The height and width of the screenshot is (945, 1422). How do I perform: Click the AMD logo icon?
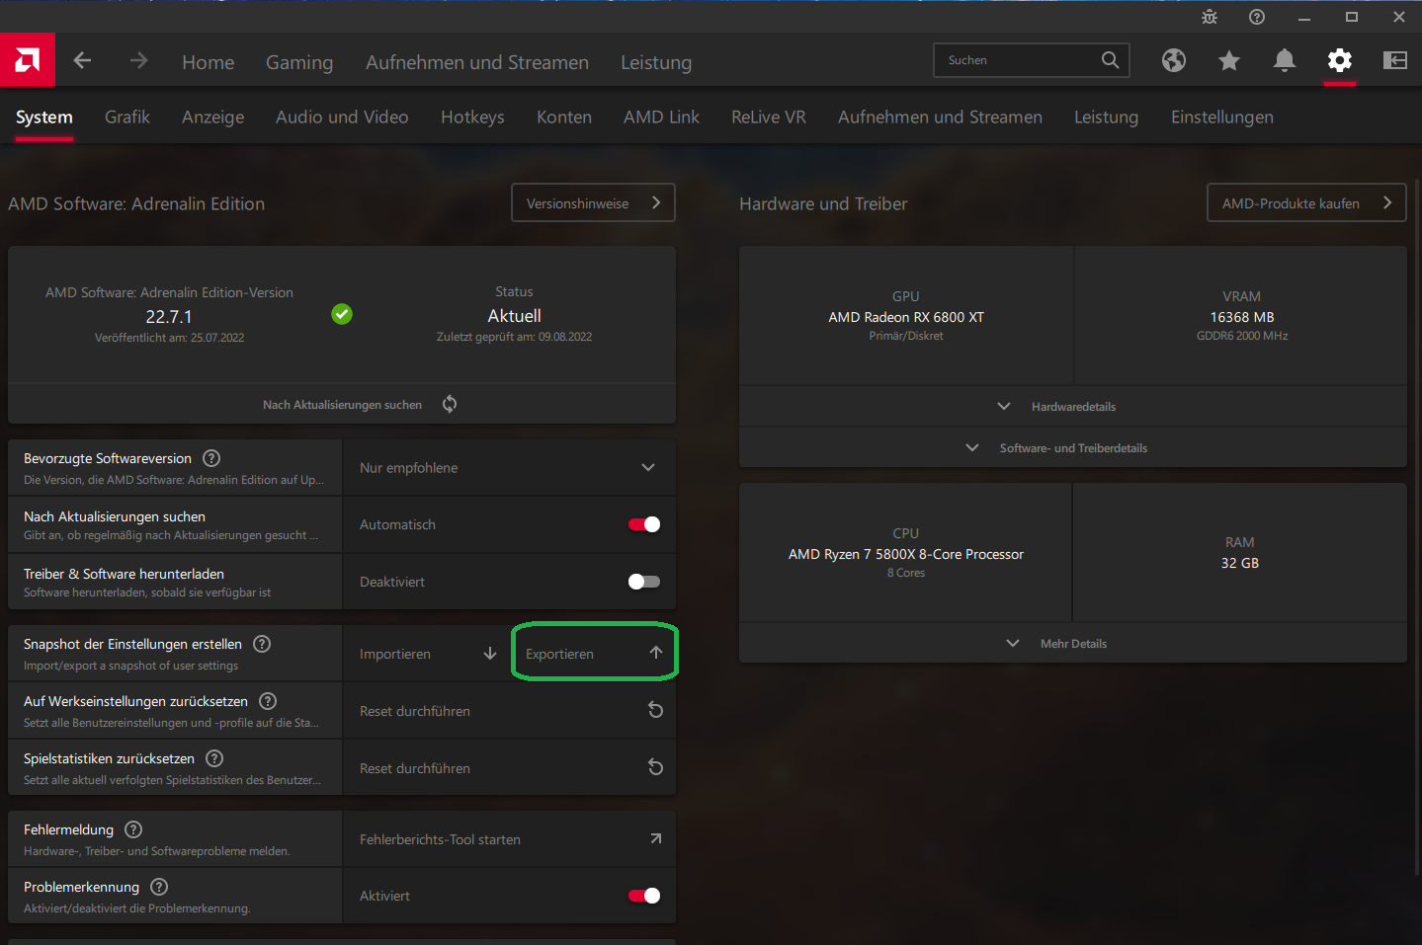28,60
